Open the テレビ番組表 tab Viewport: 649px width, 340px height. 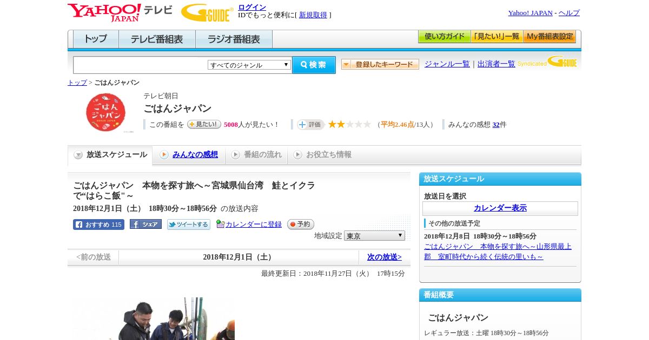coord(157,39)
